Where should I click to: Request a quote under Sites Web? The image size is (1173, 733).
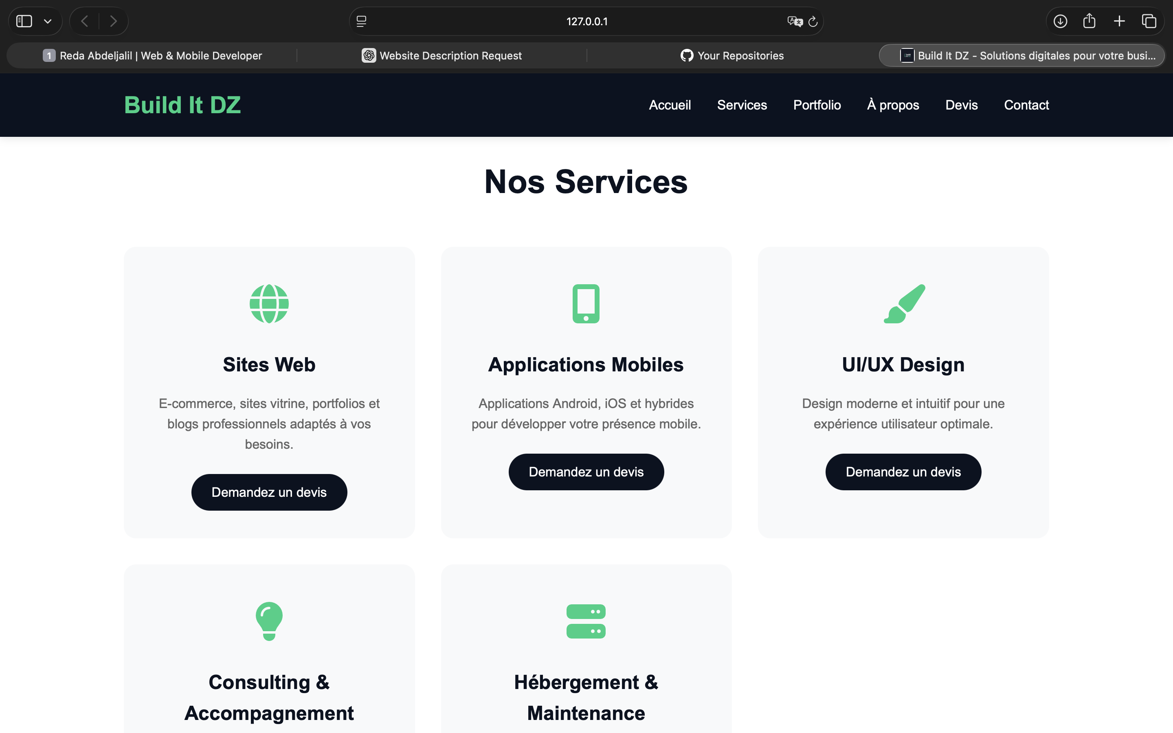coord(269,492)
